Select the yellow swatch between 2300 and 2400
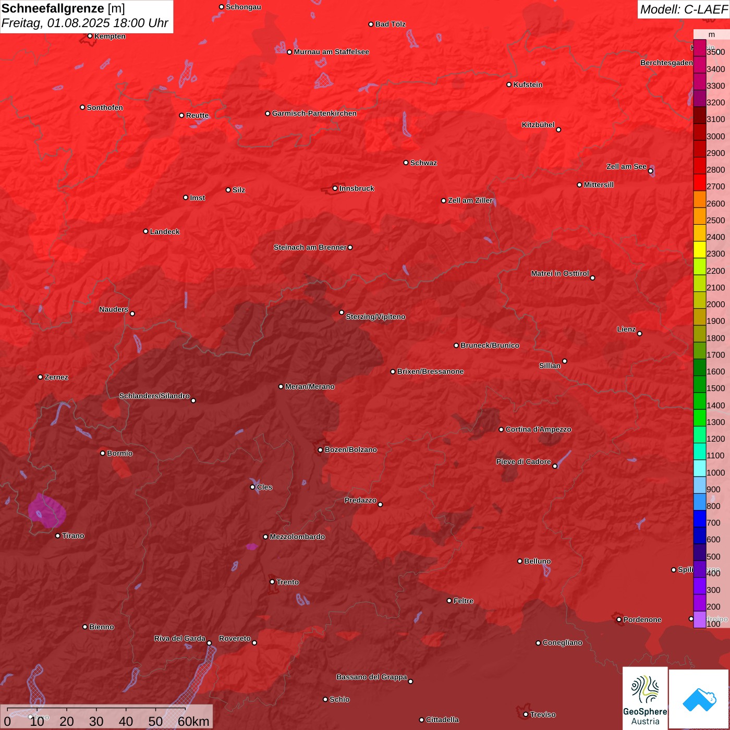 (x=699, y=249)
